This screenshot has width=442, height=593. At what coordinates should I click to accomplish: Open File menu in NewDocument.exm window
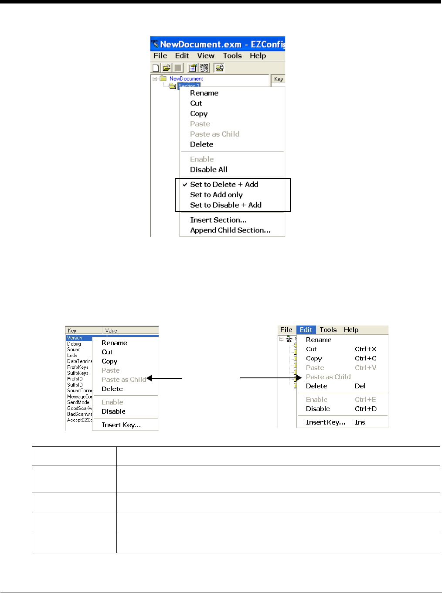click(160, 56)
